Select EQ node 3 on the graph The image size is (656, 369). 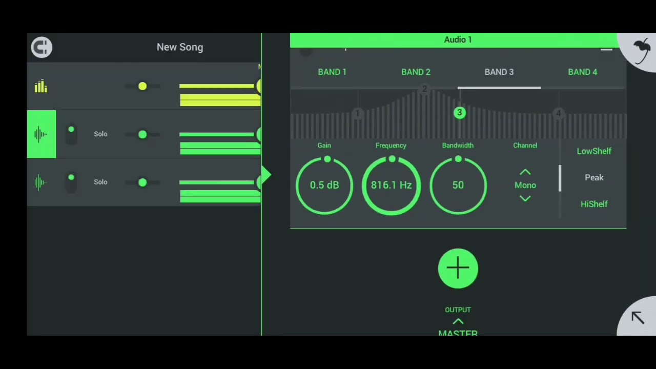(460, 113)
